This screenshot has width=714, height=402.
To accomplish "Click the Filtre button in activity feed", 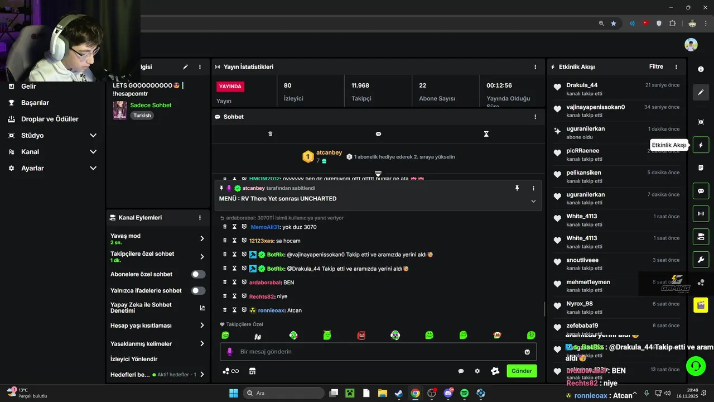I will (656, 66).
